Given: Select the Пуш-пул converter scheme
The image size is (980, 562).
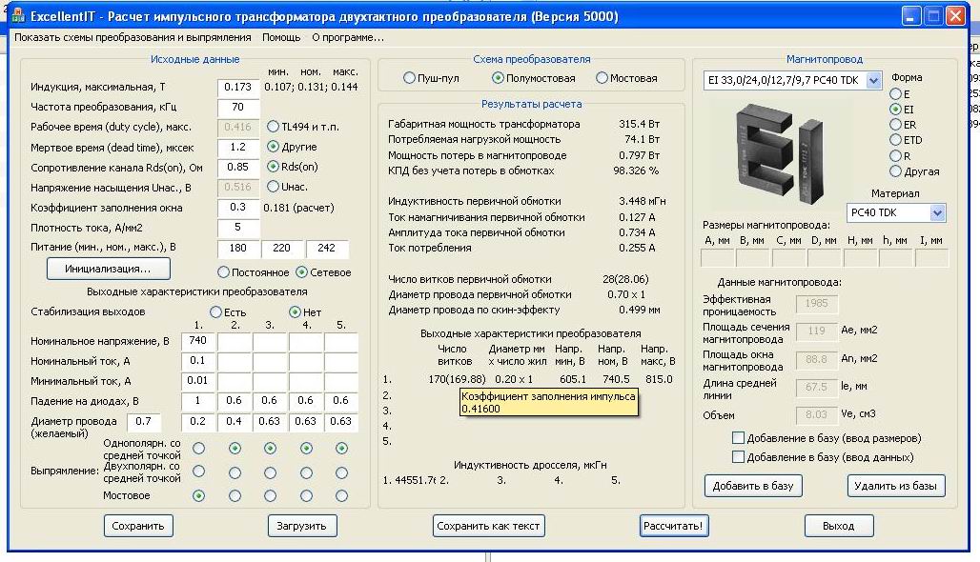Looking at the screenshot, I should [410, 78].
